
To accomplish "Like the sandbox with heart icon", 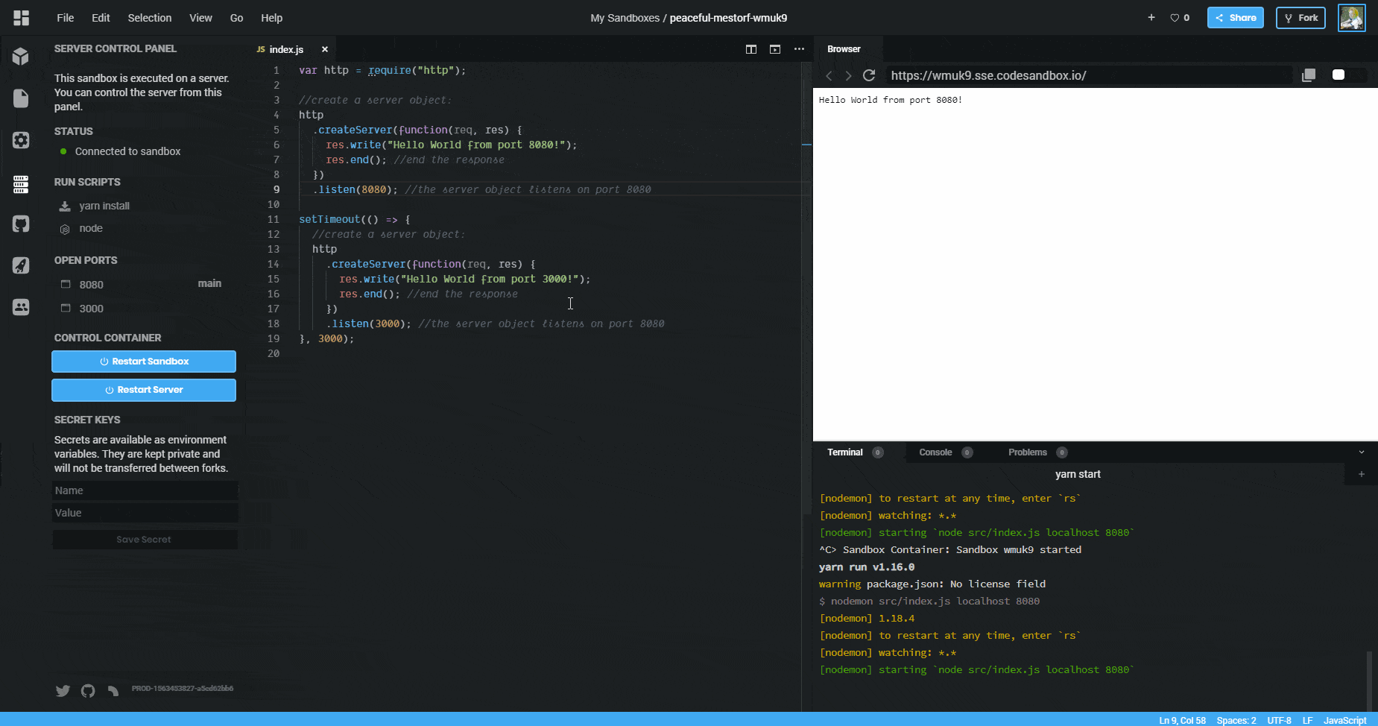I will coord(1175,18).
